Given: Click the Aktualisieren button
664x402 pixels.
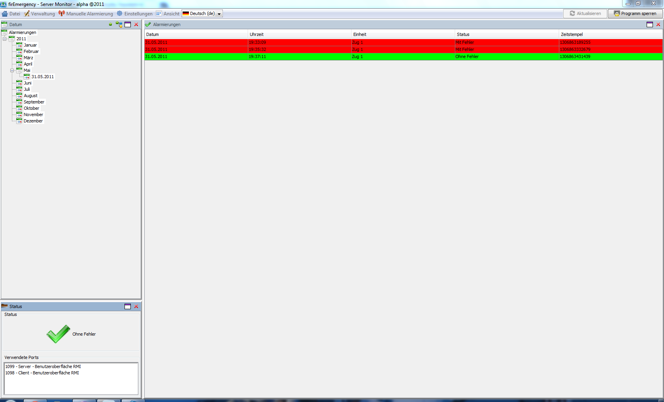Looking at the screenshot, I should [585, 13].
